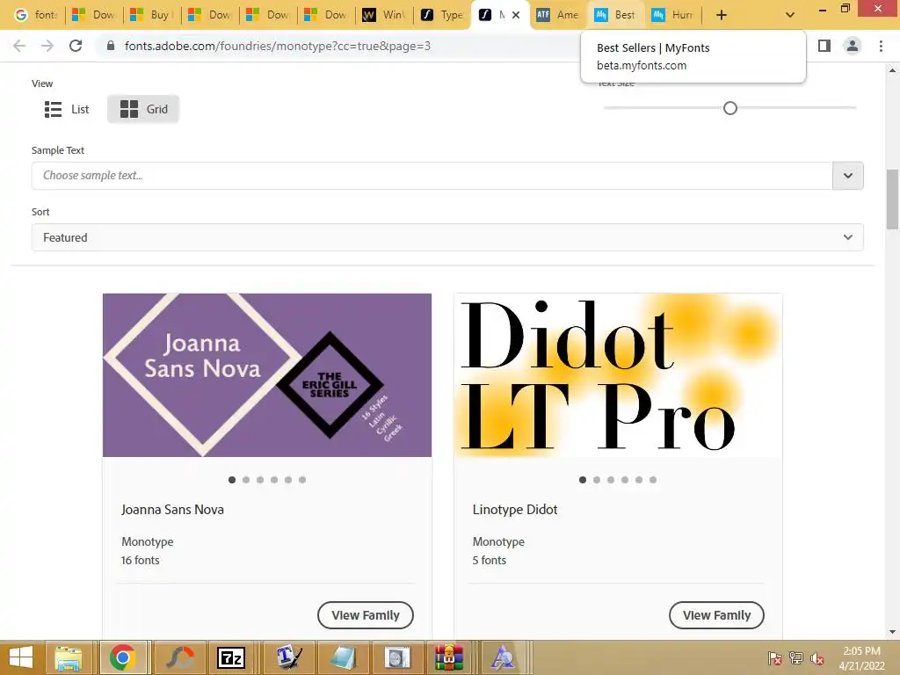
Task: Open the Windows Start button
Action: click(x=21, y=657)
